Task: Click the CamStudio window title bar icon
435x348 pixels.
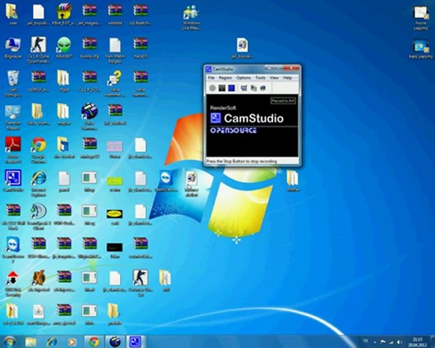Action: [x=208, y=69]
